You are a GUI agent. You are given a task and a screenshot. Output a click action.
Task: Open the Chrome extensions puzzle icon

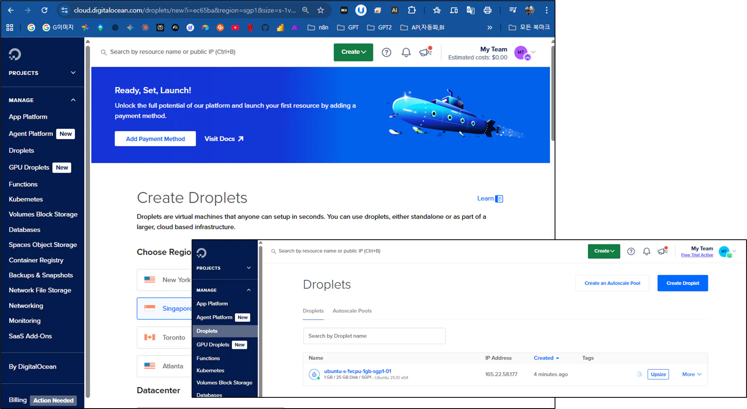point(412,10)
